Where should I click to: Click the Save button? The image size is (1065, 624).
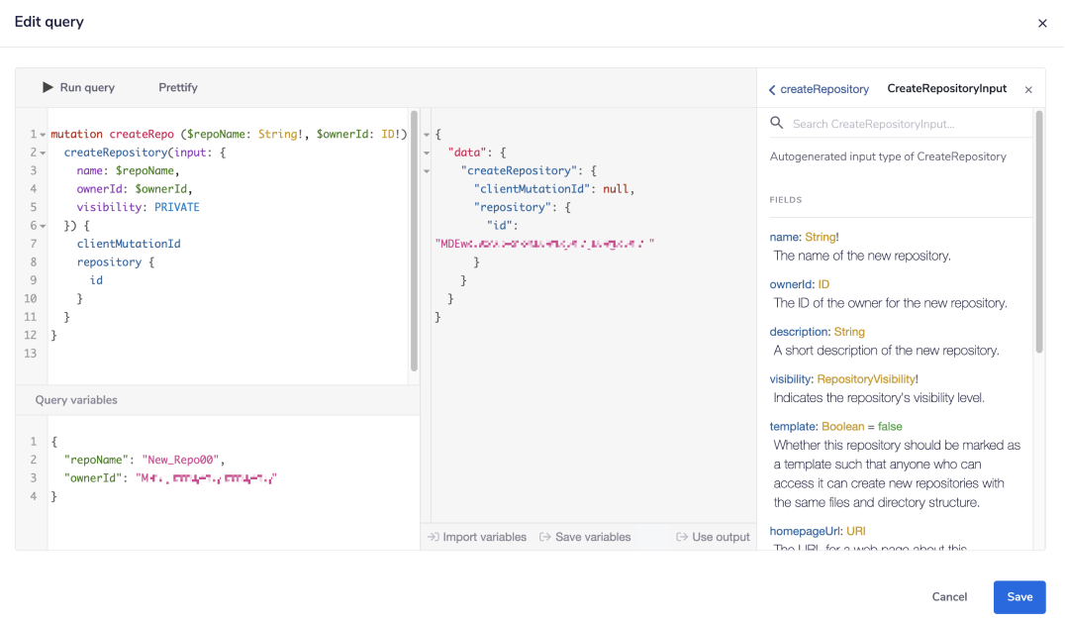coord(1019,596)
